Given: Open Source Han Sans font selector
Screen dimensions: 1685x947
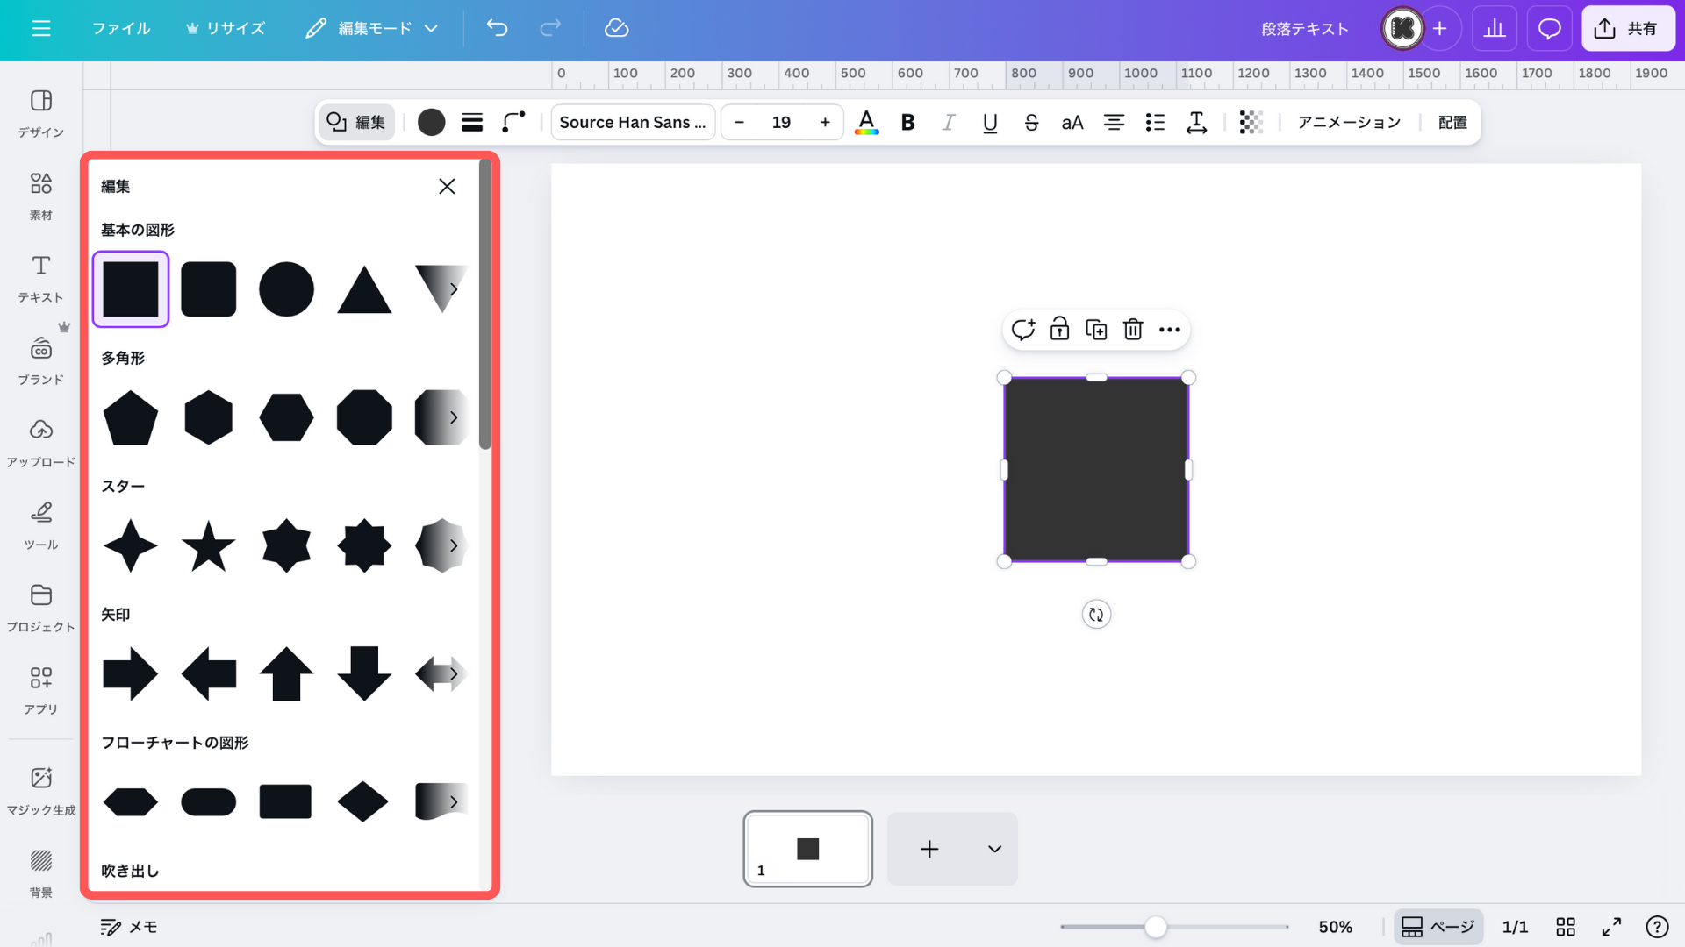Looking at the screenshot, I should [633, 123].
